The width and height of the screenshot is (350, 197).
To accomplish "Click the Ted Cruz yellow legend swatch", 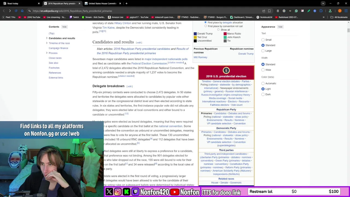I will [x=195, y=37].
